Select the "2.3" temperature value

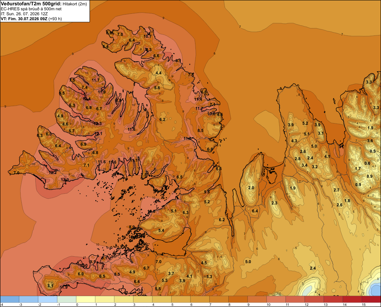point(274,203)
